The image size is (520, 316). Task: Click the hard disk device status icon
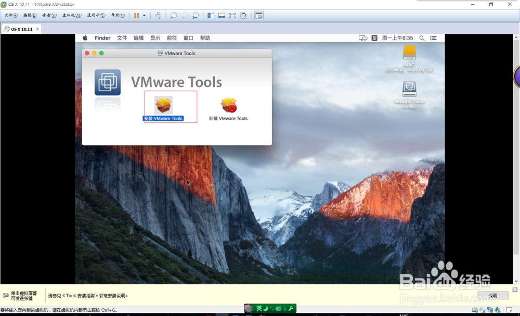[475, 310]
